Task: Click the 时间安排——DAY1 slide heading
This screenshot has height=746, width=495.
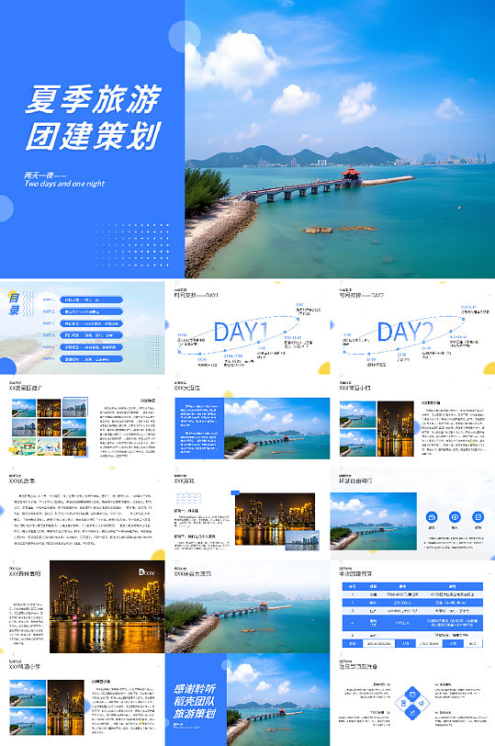Action: click(x=196, y=296)
